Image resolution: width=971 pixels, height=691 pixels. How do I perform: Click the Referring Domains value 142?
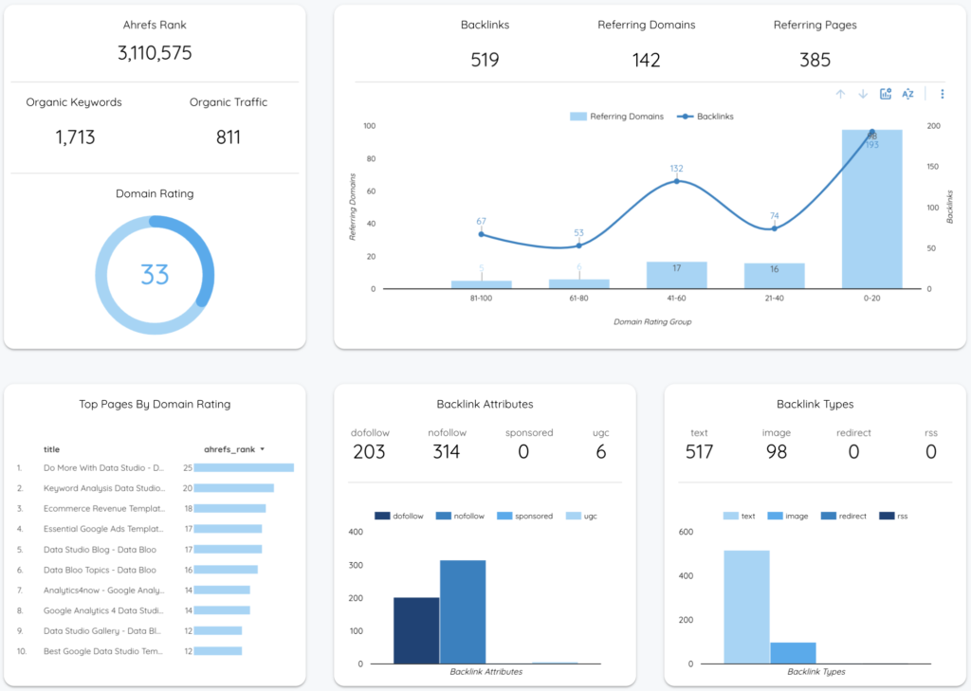point(646,60)
